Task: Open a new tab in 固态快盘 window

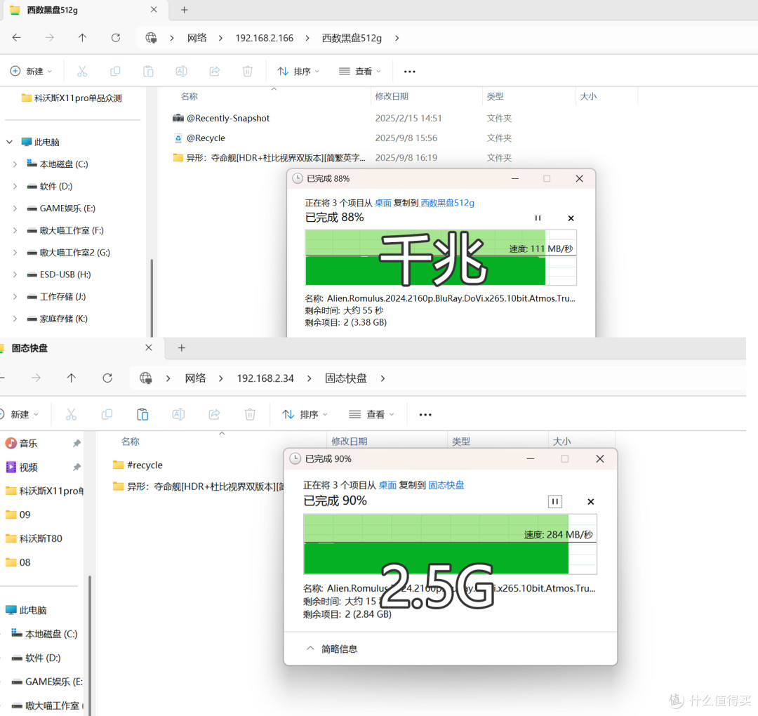Action: click(x=182, y=347)
